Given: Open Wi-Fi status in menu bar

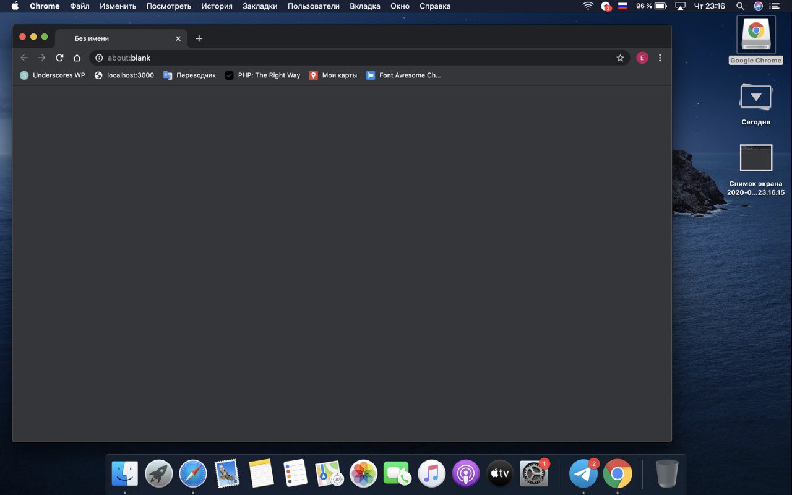Looking at the screenshot, I should [588, 6].
